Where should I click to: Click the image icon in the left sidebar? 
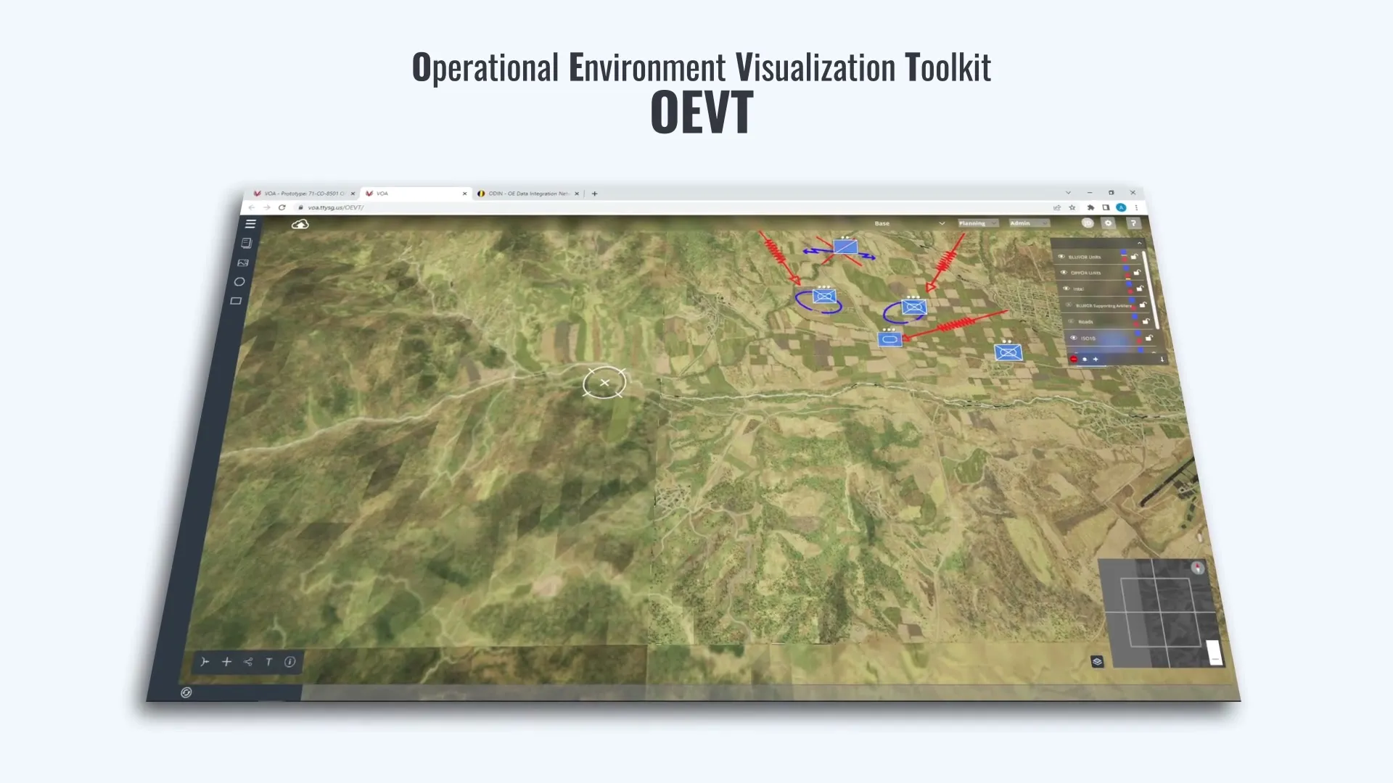pos(243,262)
